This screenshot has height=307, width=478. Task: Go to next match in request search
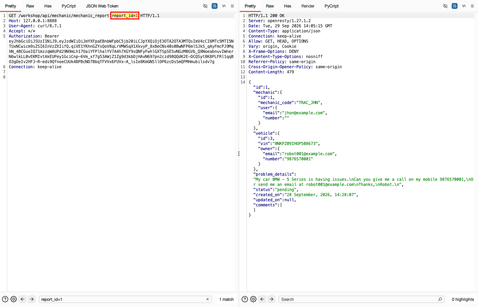(x=32, y=299)
